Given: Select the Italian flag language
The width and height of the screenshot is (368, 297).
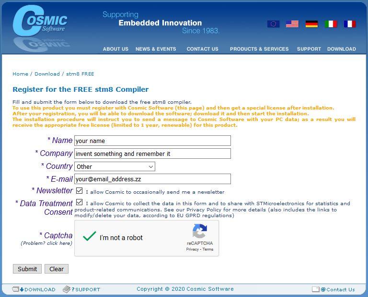Looking at the screenshot, I should (331, 24).
